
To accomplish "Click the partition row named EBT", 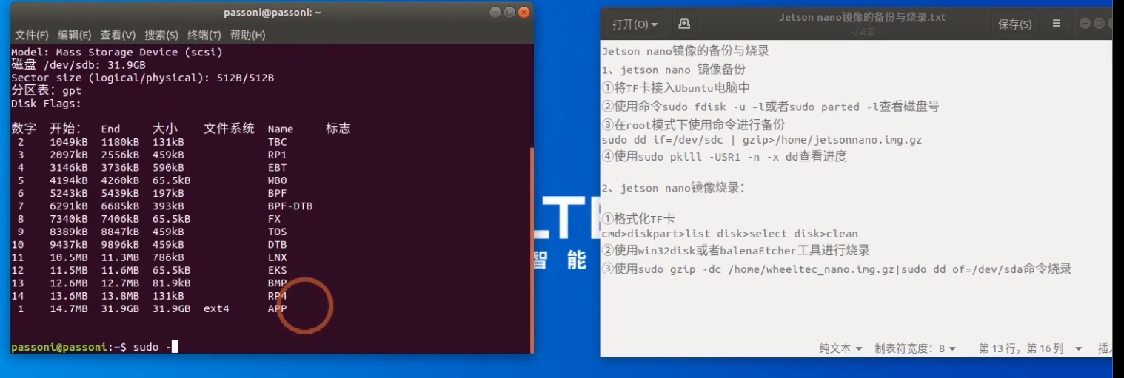I will point(152,168).
